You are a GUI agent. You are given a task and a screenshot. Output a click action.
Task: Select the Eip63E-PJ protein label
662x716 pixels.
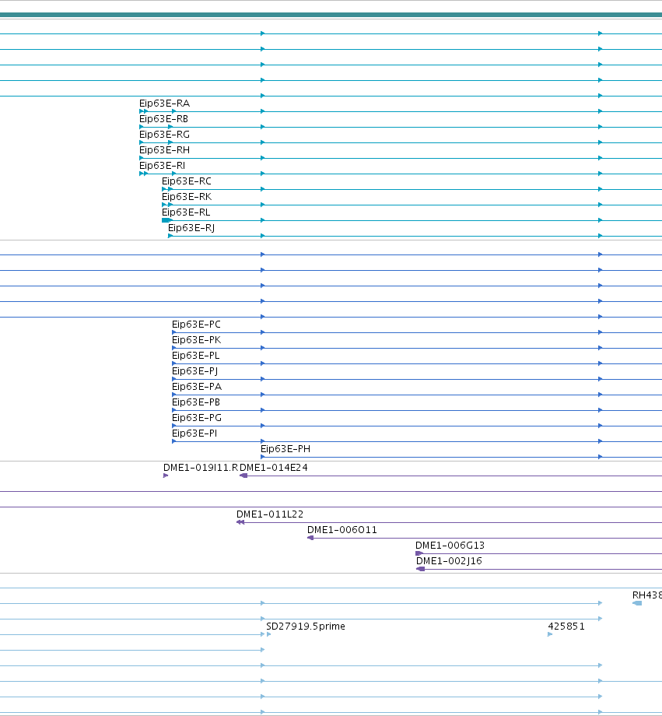click(x=195, y=371)
